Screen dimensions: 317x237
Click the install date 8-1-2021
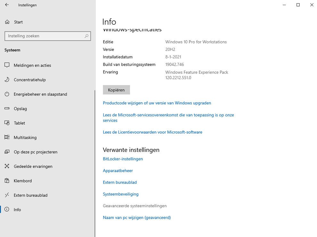pos(173,57)
